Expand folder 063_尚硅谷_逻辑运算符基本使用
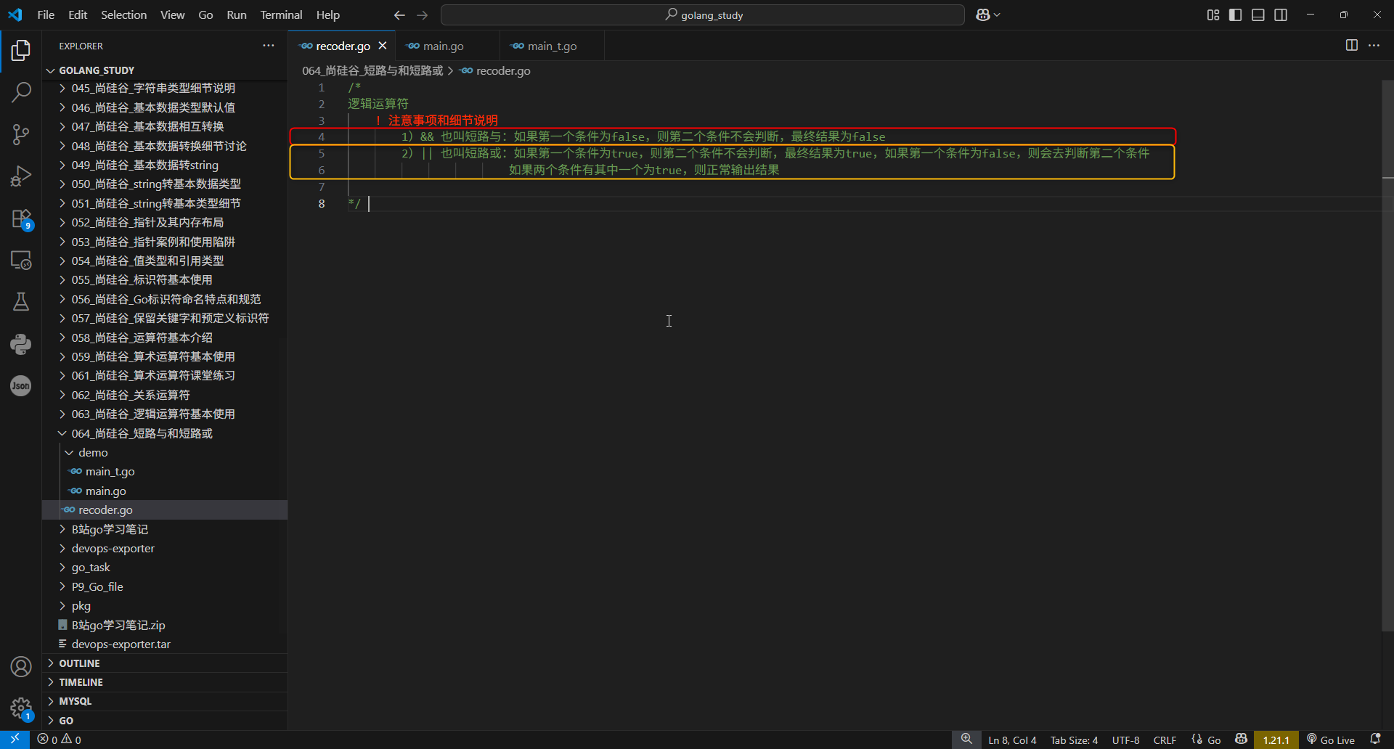Viewport: 1394px width, 749px height. [165, 414]
